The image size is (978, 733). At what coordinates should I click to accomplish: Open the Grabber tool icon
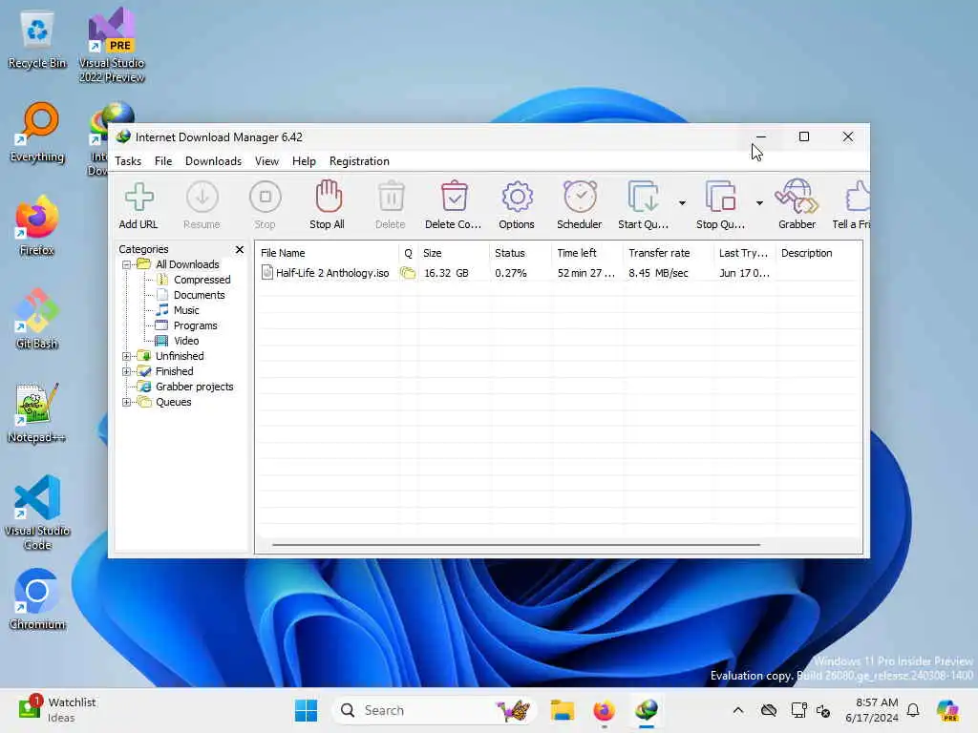797,197
